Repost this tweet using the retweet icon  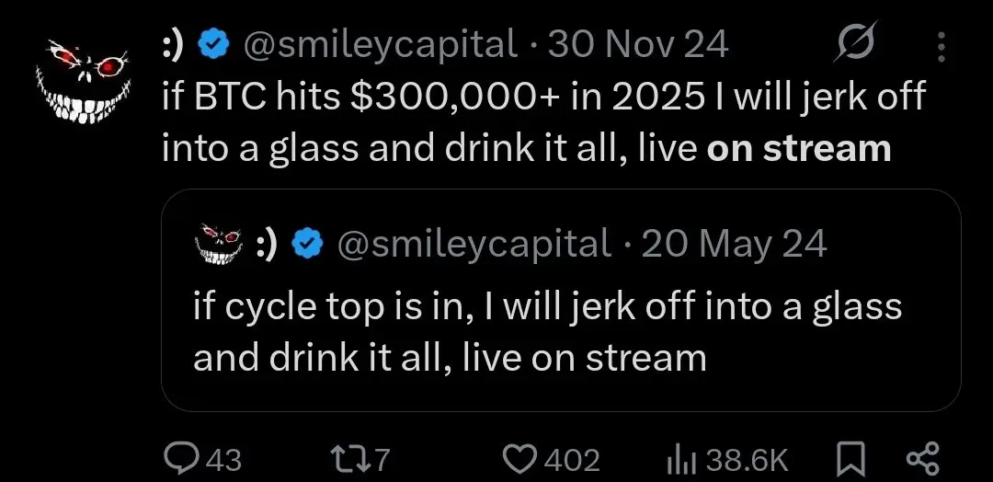(x=343, y=458)
